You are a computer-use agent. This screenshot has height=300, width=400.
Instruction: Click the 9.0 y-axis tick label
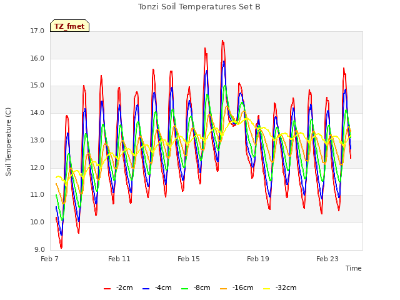pyautogui.click(x=39, y=249)
